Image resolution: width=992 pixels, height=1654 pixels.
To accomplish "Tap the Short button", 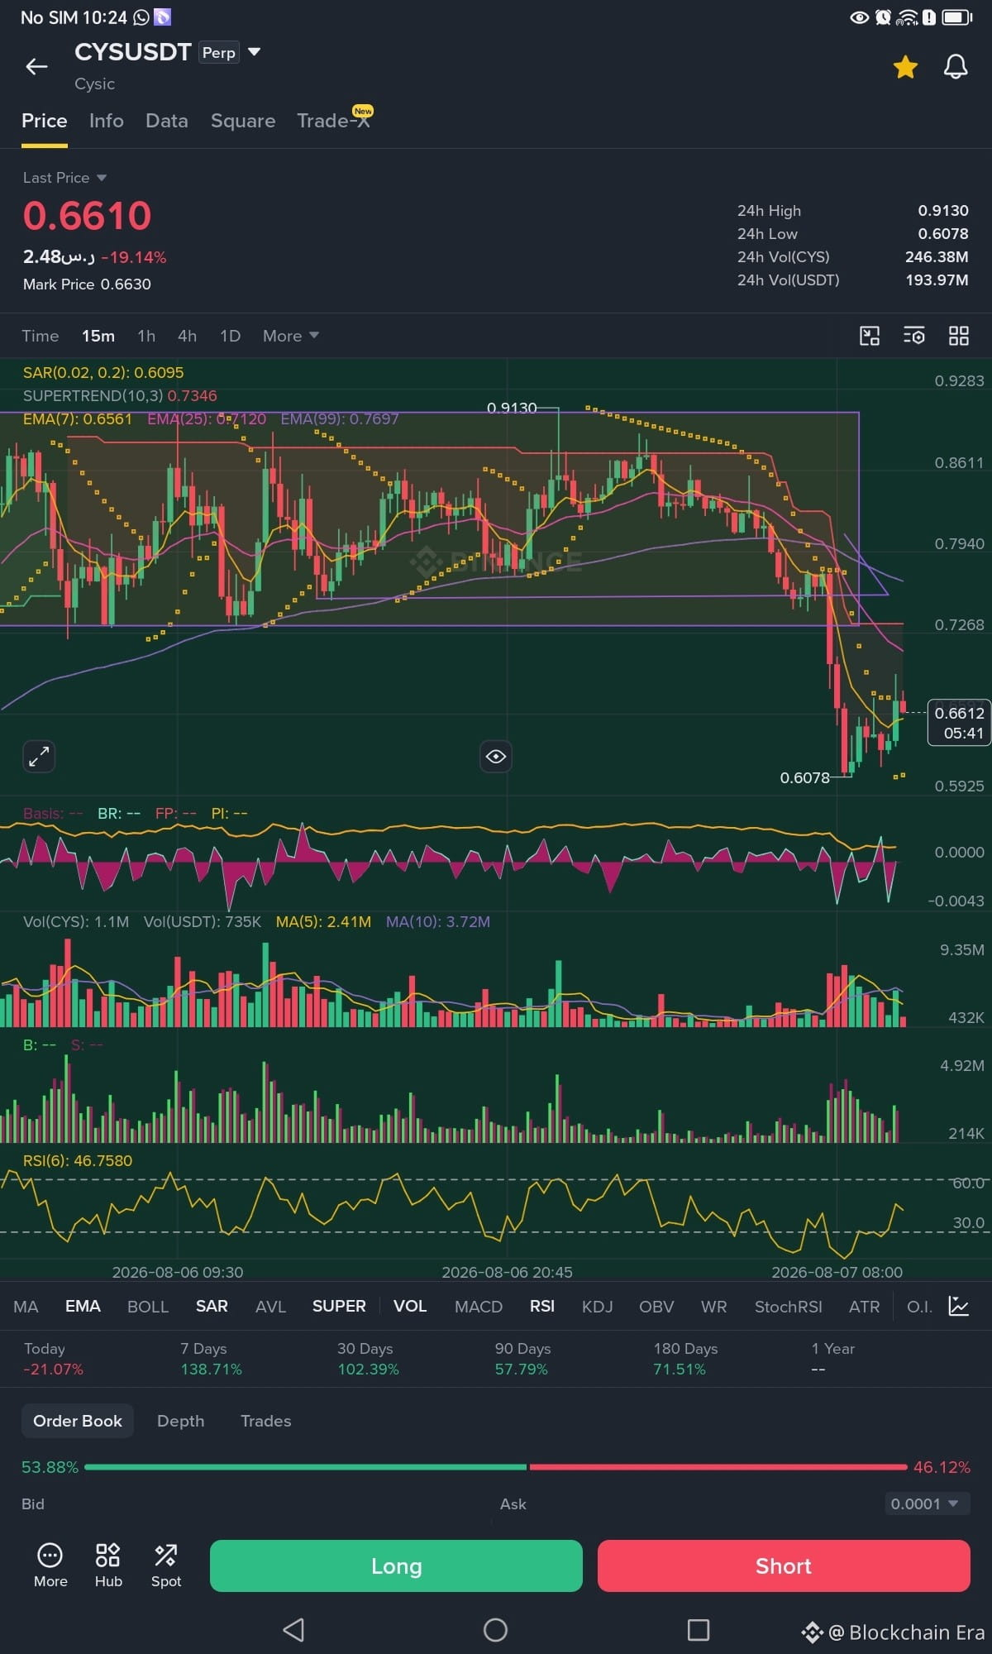I will (784, 1566).
